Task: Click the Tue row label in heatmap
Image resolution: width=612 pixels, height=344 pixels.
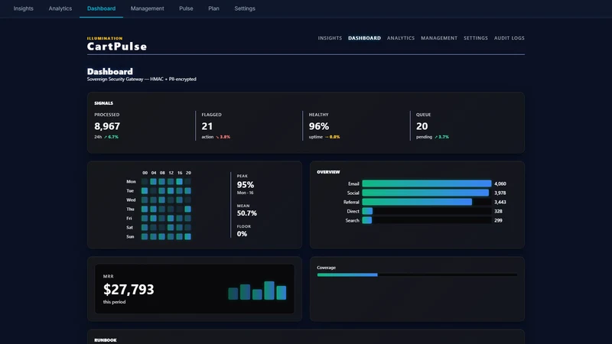Action: [130, 190]
